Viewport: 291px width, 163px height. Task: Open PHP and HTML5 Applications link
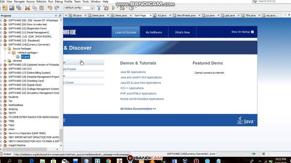(x=138, y=94)
